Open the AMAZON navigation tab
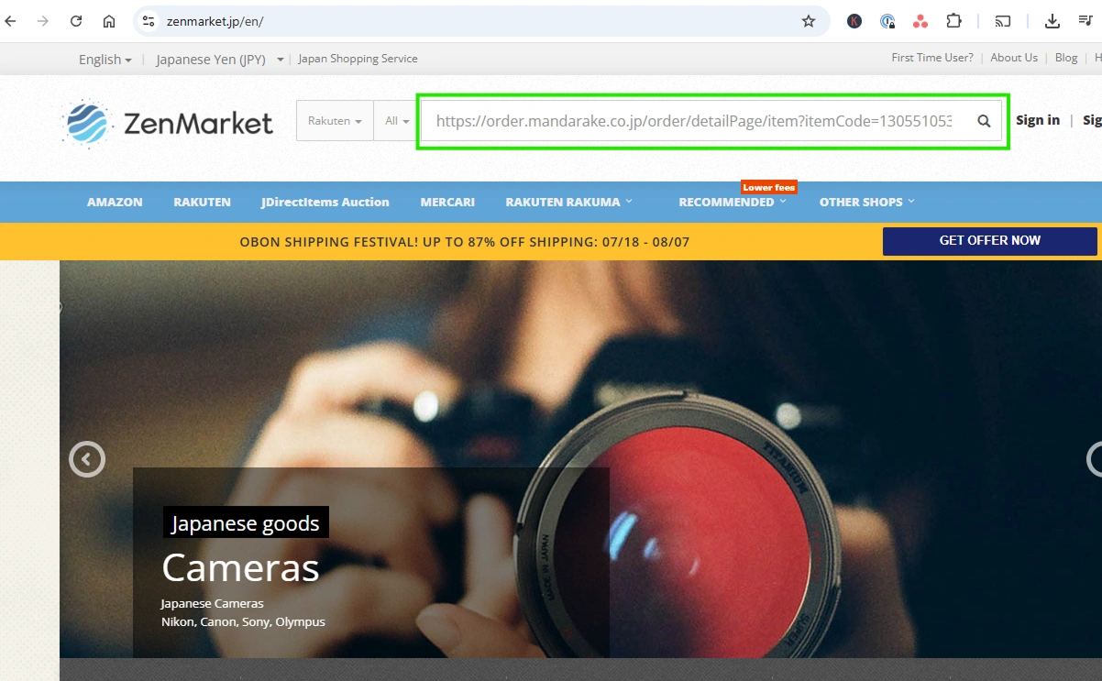This screenshot has width=1102, height=681. [x=115, y=203]
